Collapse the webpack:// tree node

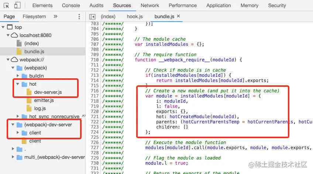(x=8, y=59)
